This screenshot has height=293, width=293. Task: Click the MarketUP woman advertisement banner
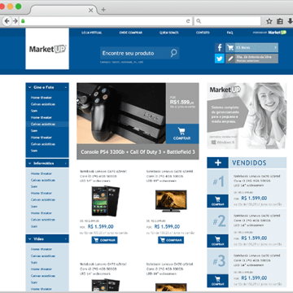coord(247,116)
